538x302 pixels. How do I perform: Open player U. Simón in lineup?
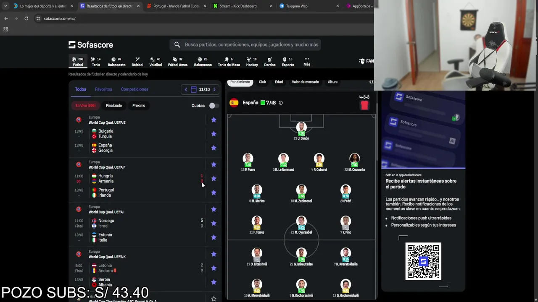click(x=301, y=131)
